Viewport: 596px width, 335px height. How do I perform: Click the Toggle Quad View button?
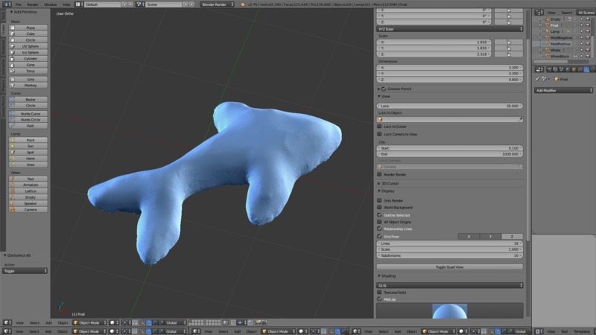[450, 267]
